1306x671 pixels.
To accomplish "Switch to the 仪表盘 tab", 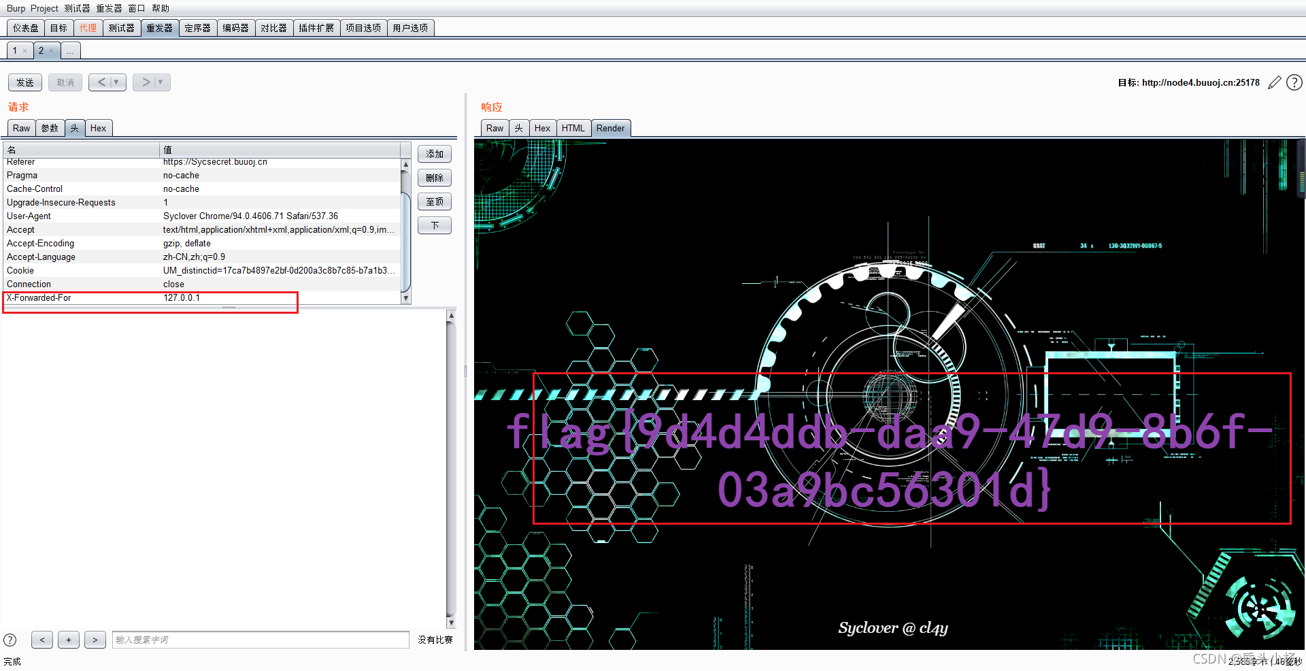I will tap(26, 28).
